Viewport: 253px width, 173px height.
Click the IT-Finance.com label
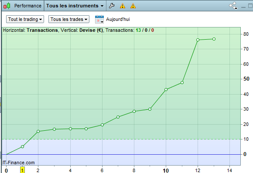click(x=19, y=163)
